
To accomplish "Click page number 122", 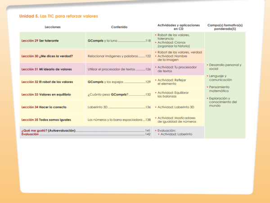I will (x=148, y=56).
